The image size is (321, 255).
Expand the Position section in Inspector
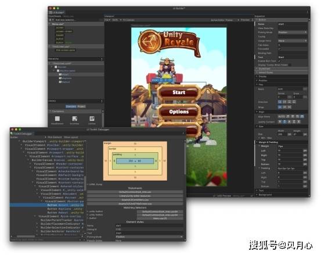pyautogui.click(x=262, y=81)
